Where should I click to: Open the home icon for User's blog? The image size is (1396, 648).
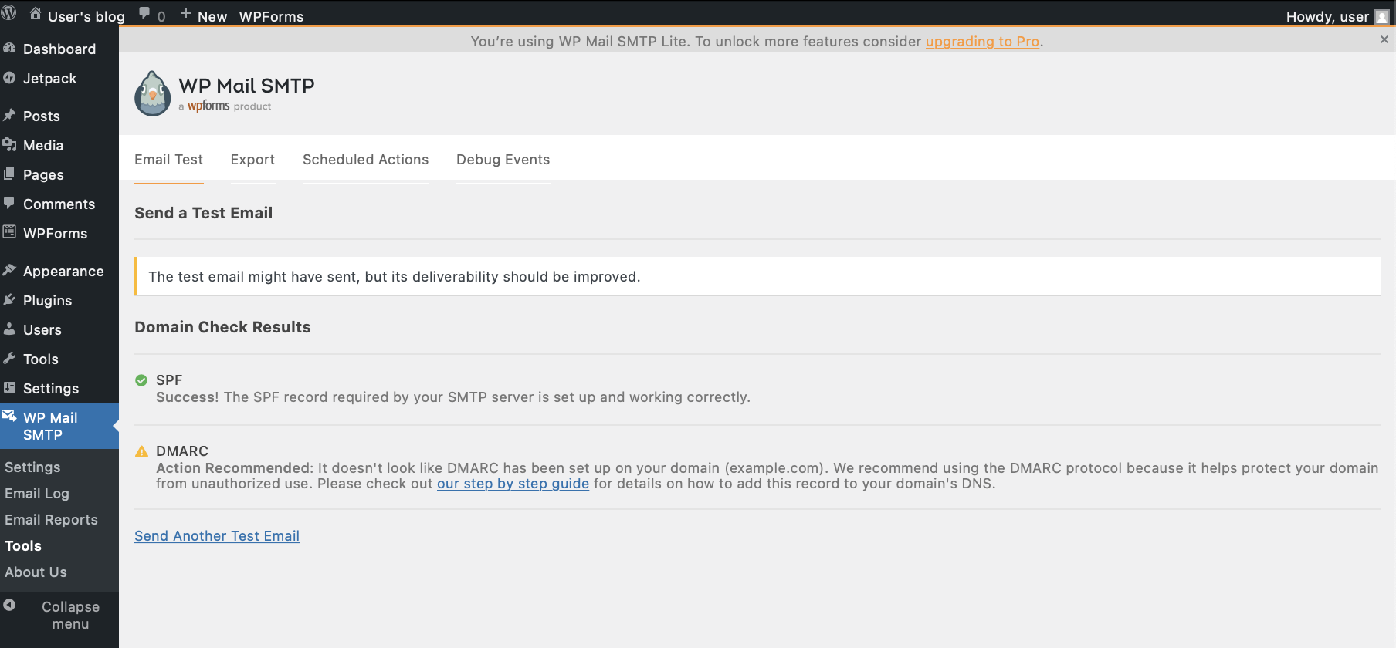coord(36,14)
